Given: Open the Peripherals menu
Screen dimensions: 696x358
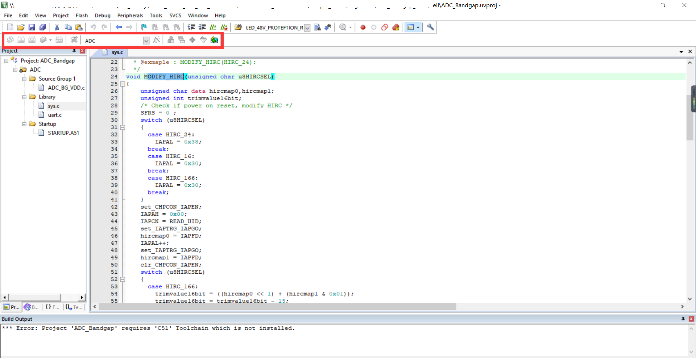Looking at the screenshot, I should coord(130,16).
